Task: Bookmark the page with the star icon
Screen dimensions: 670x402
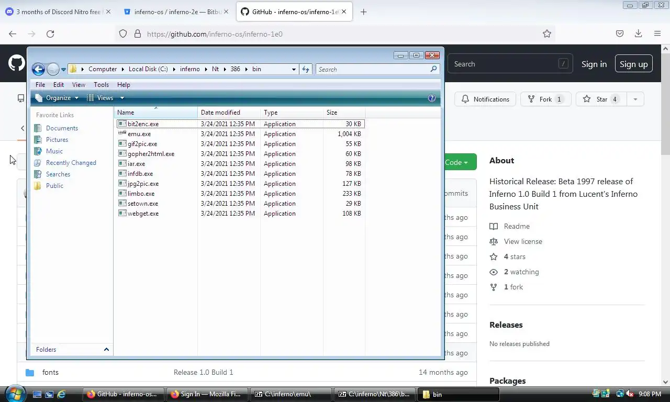Action: (x=547, y=34)
